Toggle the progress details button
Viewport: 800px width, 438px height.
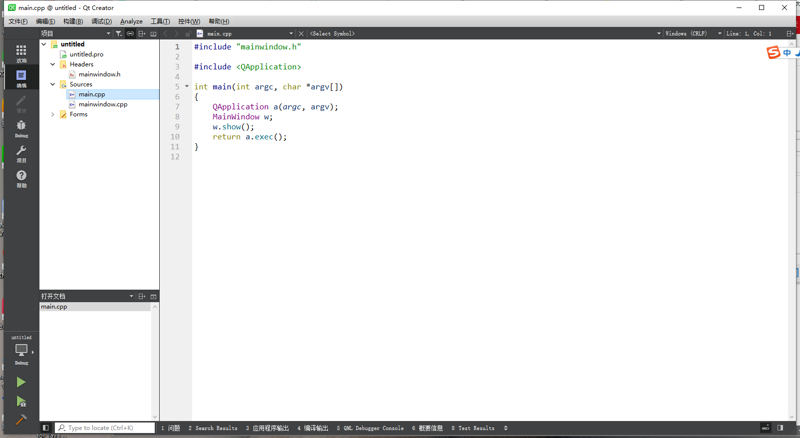click(766, 428)
